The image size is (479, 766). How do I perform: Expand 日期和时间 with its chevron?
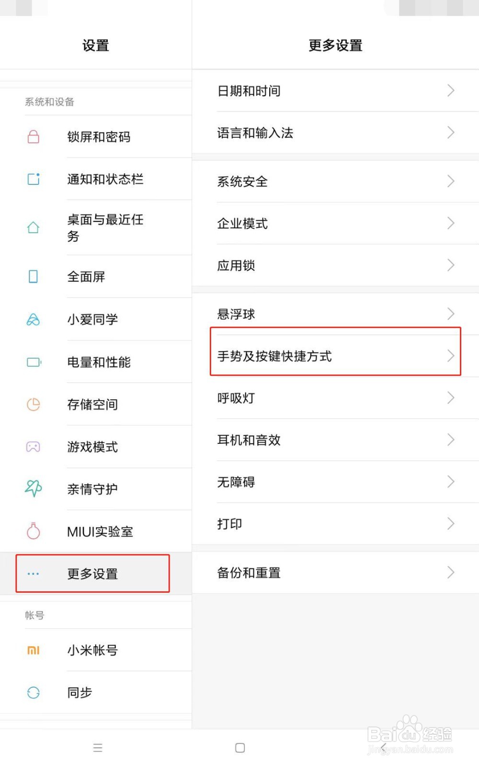(x=449, y=90)
